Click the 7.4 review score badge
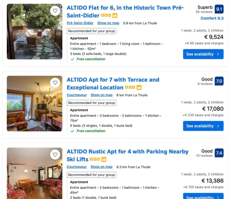This screenshot has width=229, height=199. coord(219,153)
